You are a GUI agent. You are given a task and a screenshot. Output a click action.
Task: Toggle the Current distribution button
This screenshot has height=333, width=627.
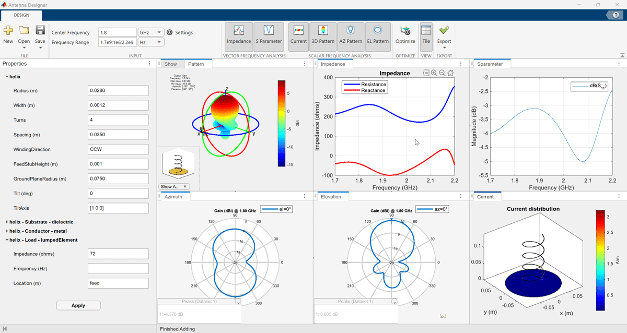(x=299, y=35)
